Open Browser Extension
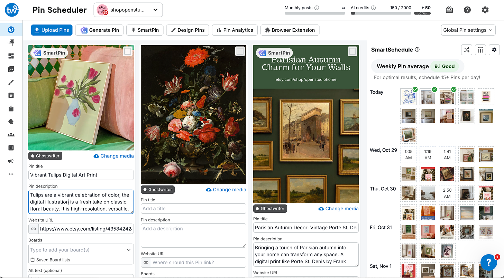This screenshot has height=278, width=504. tap(290, 30)
